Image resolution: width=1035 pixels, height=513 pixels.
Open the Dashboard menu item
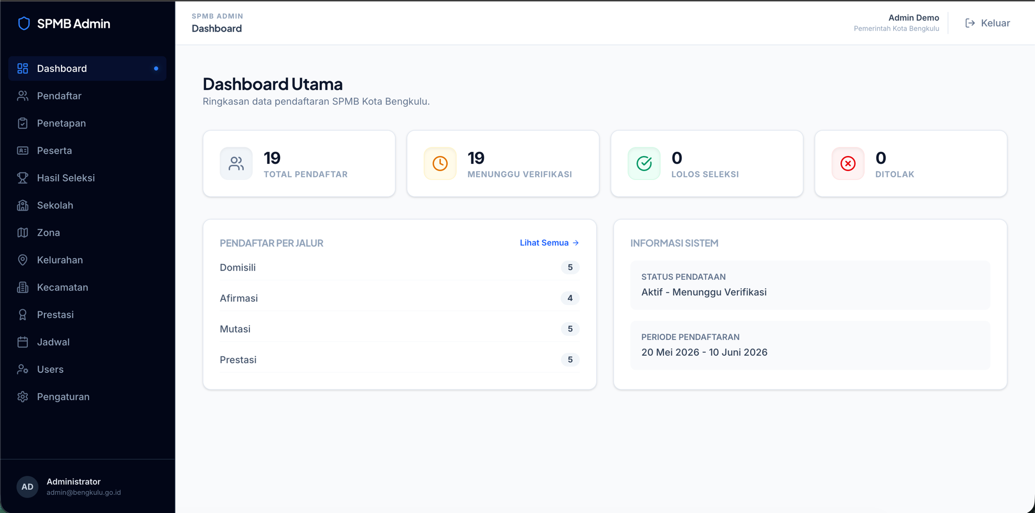coord(87,68)
